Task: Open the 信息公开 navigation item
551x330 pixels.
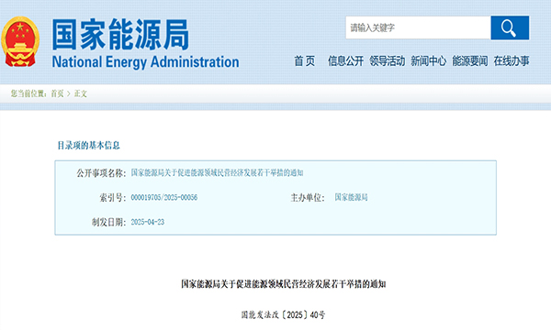Action: (x=346, y=61)
